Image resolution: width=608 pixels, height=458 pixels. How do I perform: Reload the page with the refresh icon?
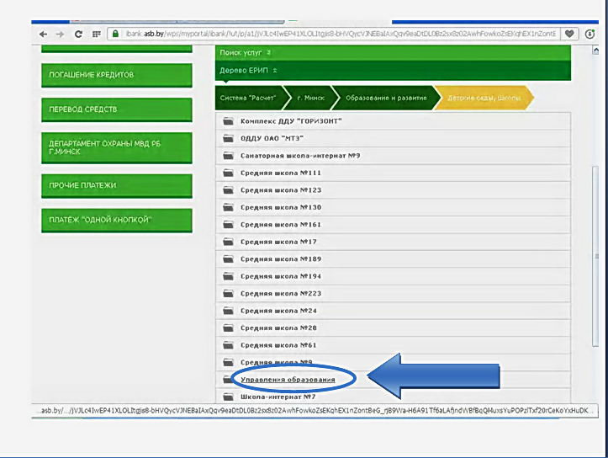point(78,35)
